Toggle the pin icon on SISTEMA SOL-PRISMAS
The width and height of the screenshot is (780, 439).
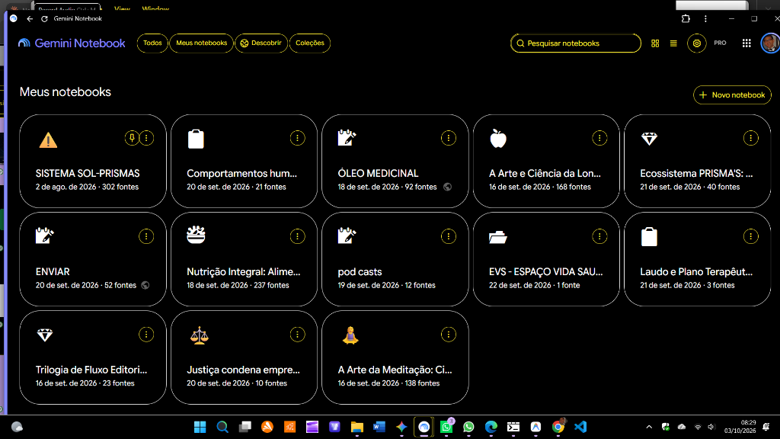point(132,139)
